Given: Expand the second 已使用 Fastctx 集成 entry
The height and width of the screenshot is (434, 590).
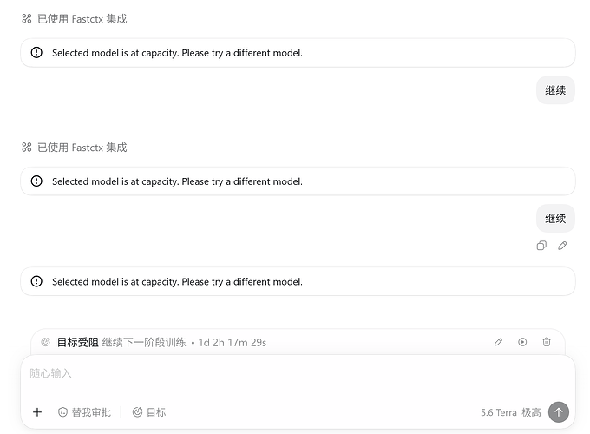Looking at the screenshot, I should click(x=75, y=148).
